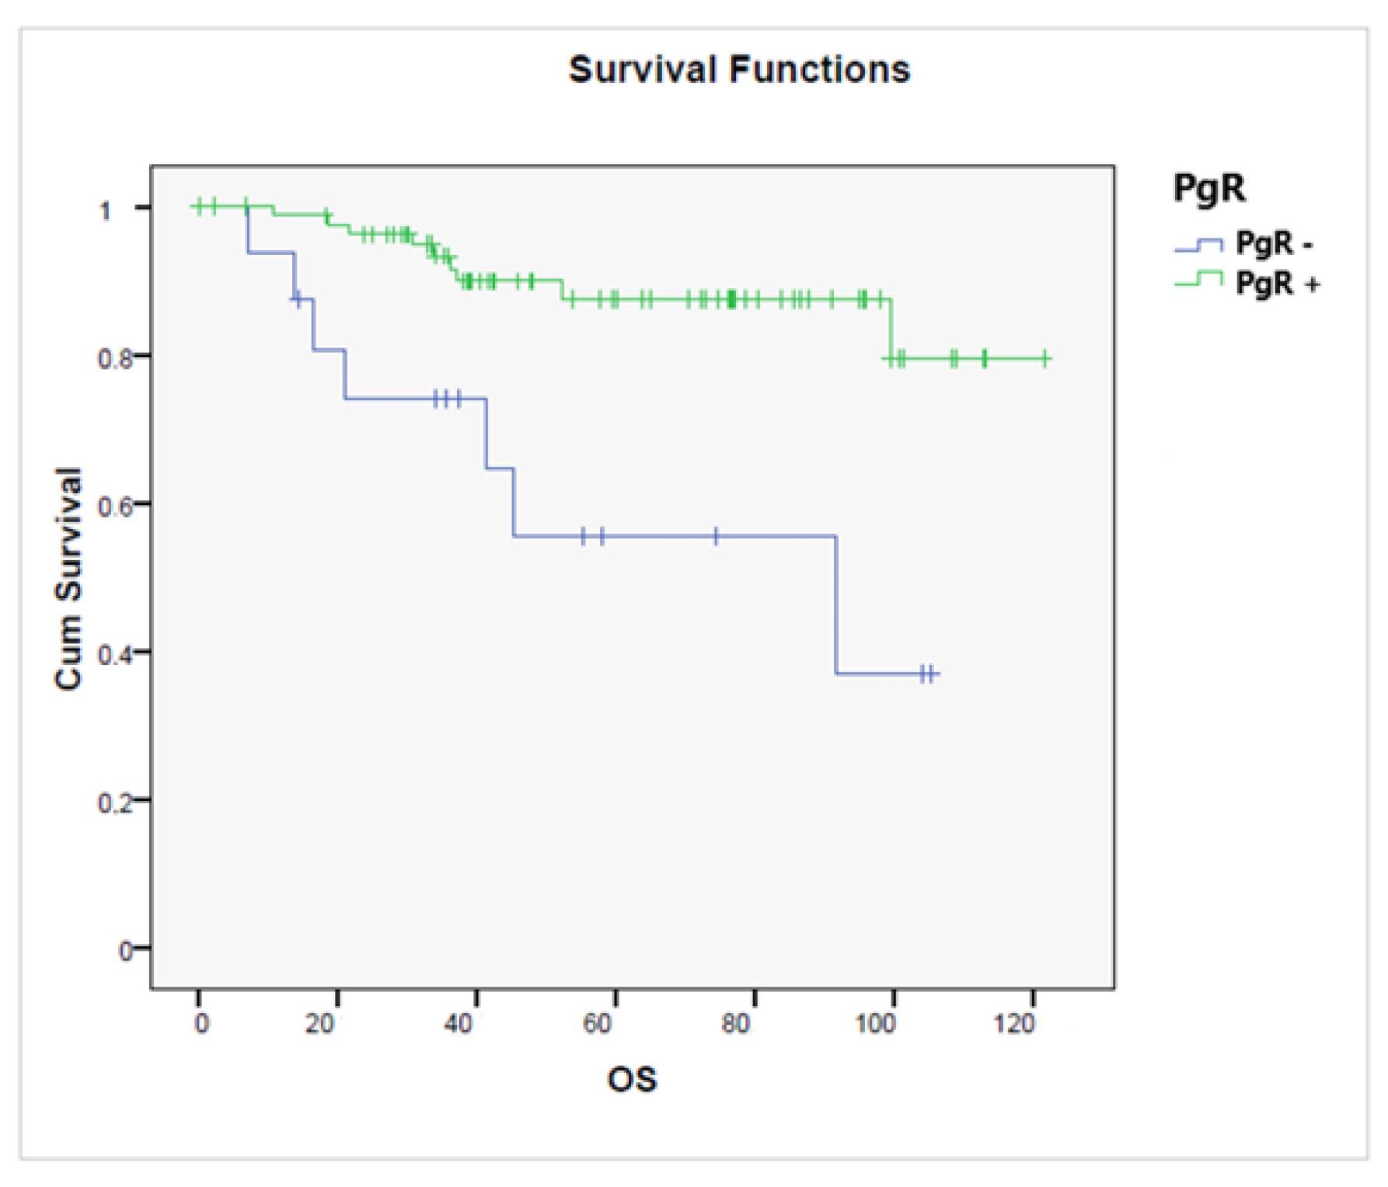Image resolution: width=1388 pixels, height=1187 pixels.
Task: Click the 20 tick label on x-axis
Action: click(319, 1024)
